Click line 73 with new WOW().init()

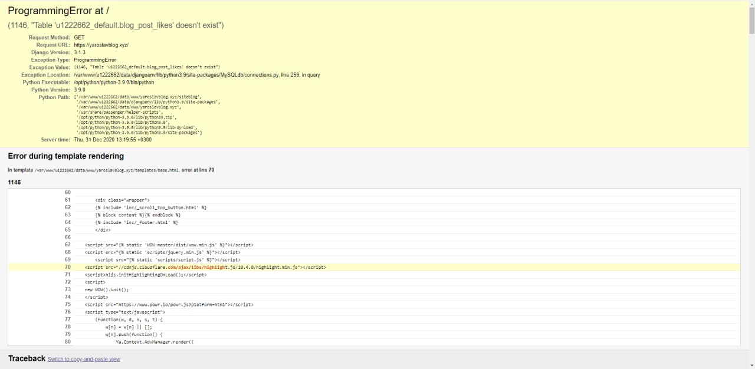107,289
